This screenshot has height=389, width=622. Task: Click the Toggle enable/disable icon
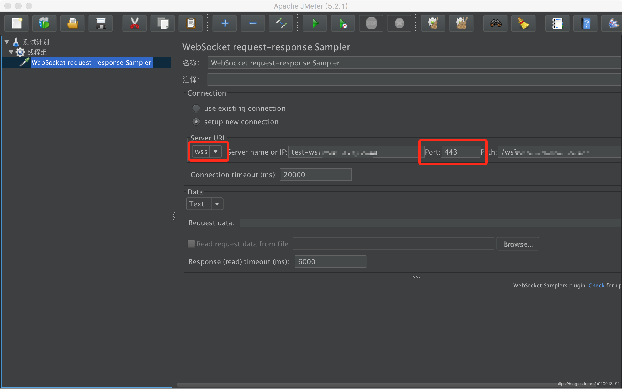pyautogui.click(x=281, y=23)
